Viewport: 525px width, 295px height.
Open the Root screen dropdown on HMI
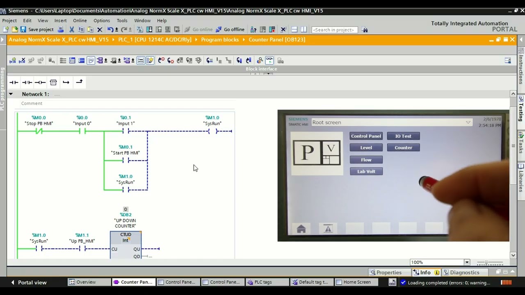(468, 123)
